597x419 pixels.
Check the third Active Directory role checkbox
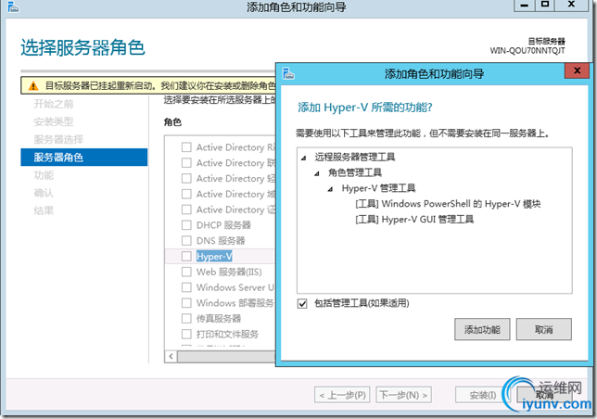click(186, 179)
